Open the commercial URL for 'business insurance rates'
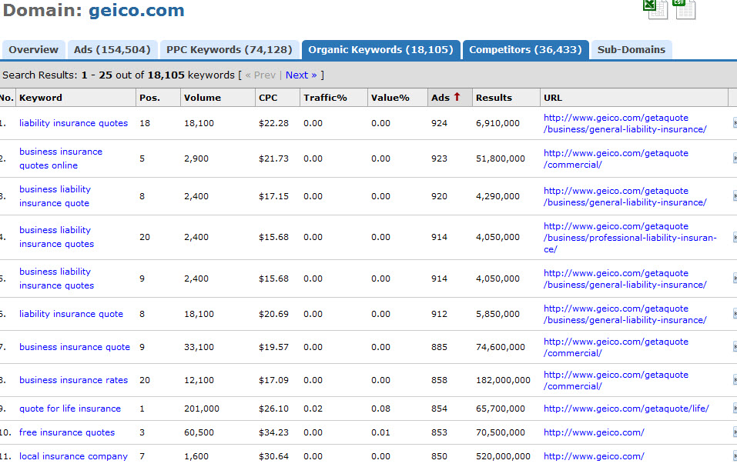This screenshot has height=467, width=737. (616, 381)
